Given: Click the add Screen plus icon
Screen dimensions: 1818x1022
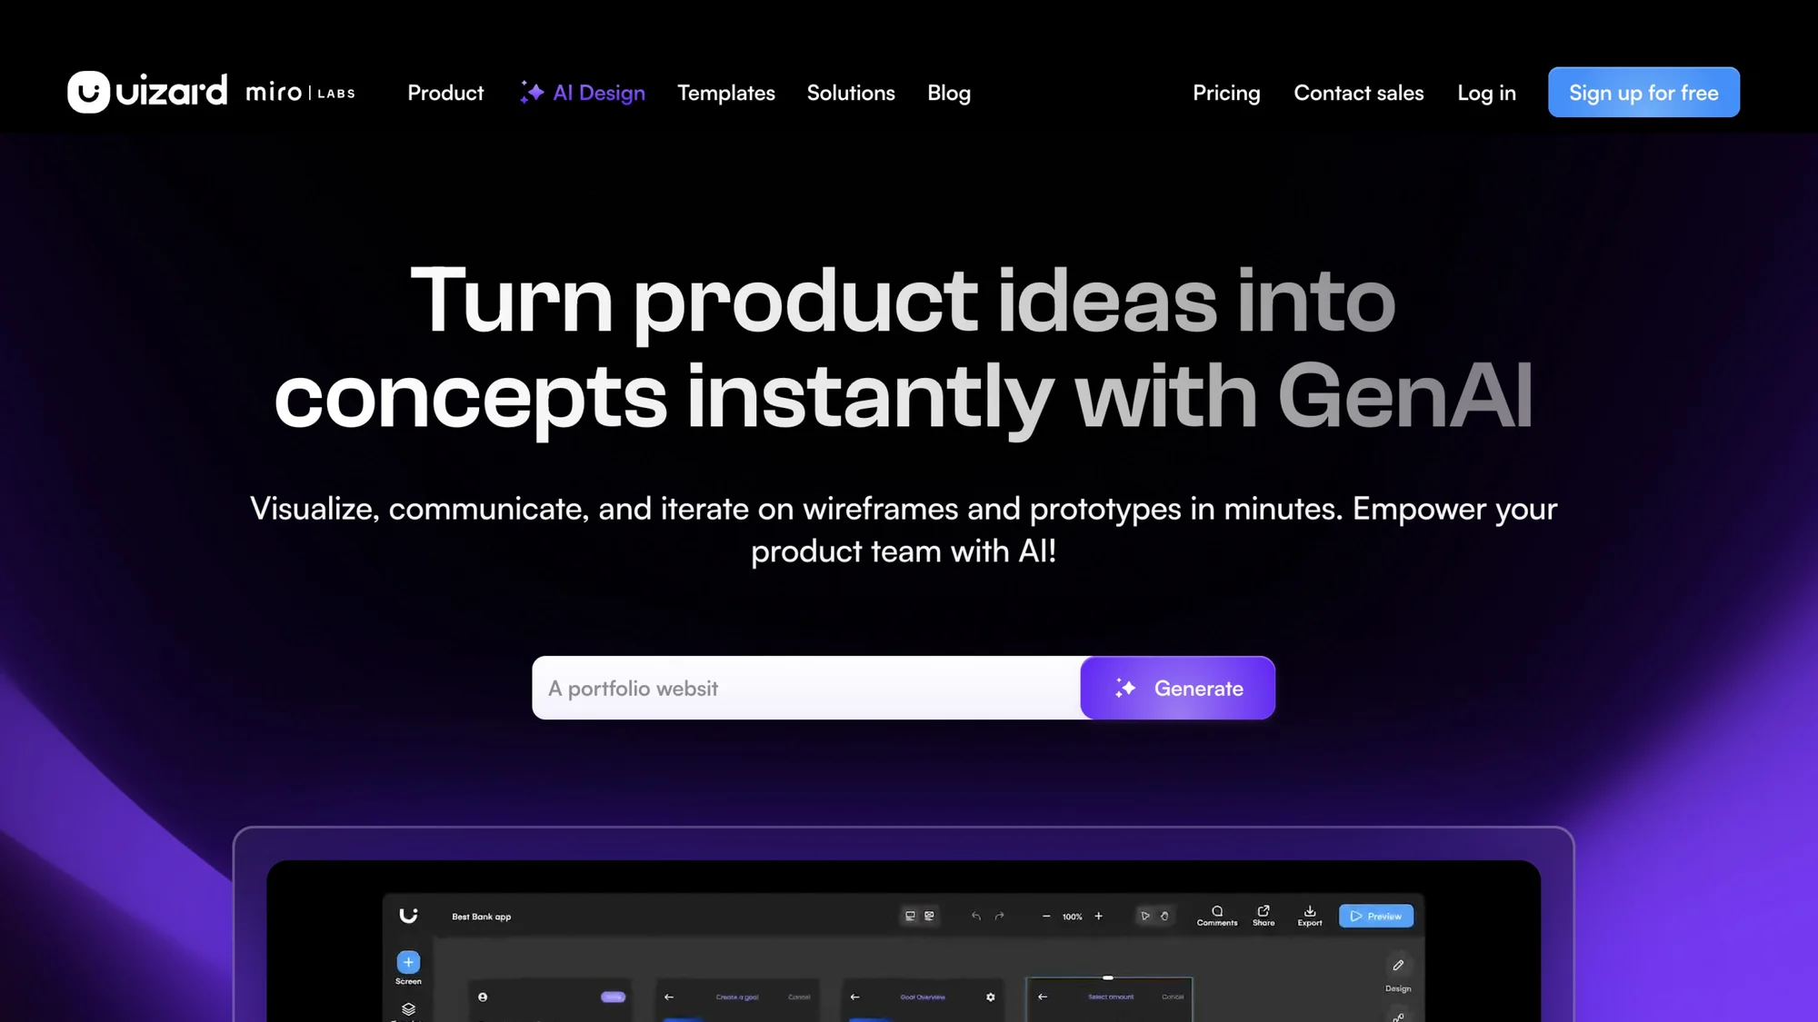Looking at the screenshot, I should (x=408, y=962).
